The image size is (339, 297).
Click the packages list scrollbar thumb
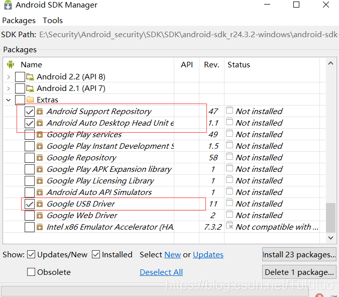coord(330,218)
